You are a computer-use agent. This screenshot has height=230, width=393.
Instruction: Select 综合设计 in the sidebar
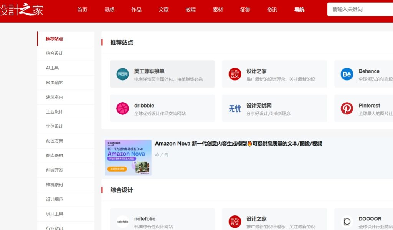(66, 53)
